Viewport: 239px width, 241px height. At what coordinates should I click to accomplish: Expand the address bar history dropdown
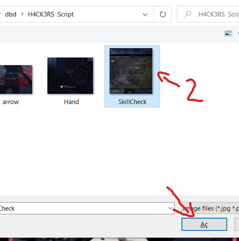coord(145,14)
